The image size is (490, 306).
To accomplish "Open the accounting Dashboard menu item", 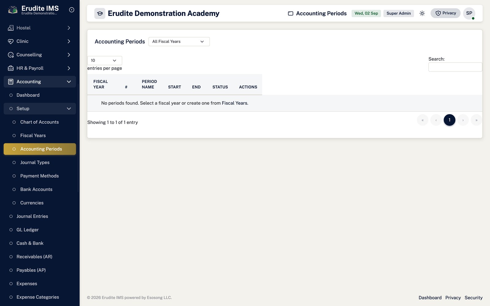I will pyautogui.click(x=40, y=95).
